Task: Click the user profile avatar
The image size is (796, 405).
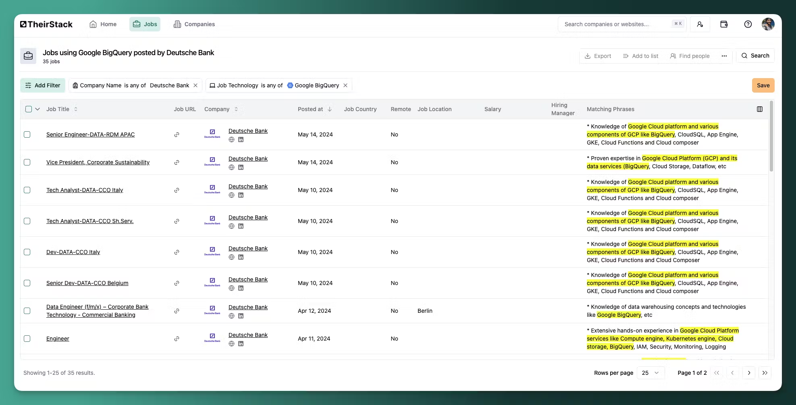Action: (x=769, y=24)
